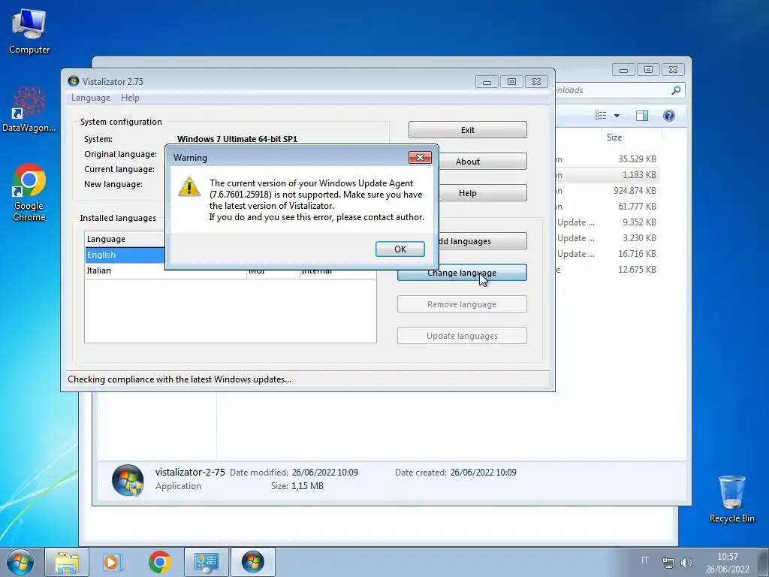Open the Control Panel taskbar item
The image size is (769, 577).
pos(206,562)
